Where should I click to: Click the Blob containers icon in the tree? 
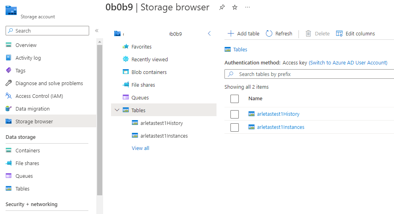[x=126, y=72]
